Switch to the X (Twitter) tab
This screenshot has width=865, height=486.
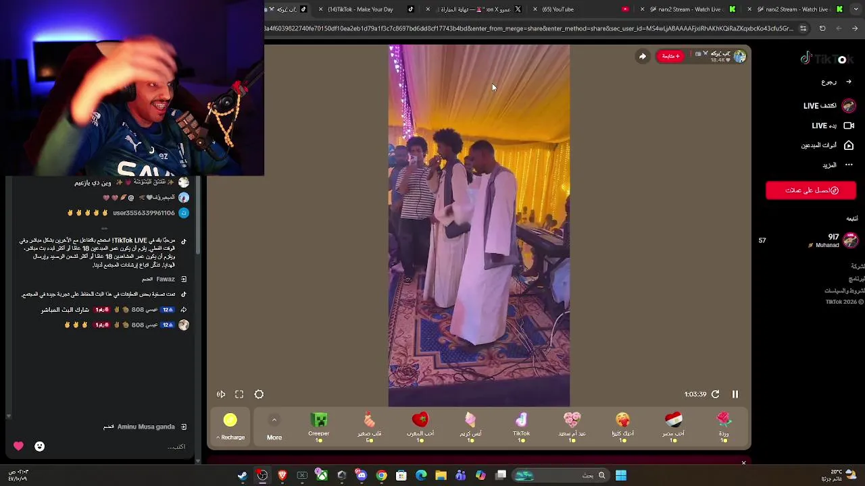click(480, 9)
